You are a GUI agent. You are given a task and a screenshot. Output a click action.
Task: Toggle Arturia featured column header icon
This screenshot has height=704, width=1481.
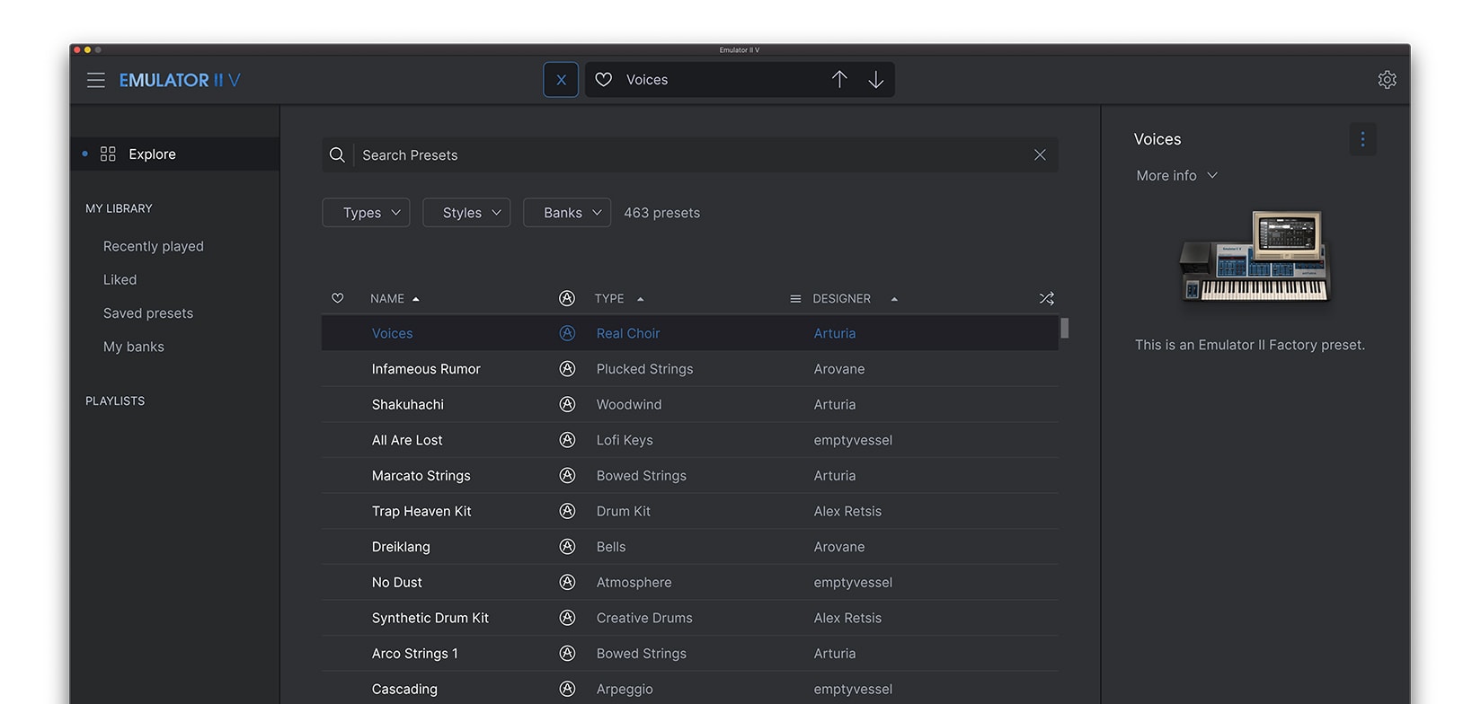tap(567, 298)
